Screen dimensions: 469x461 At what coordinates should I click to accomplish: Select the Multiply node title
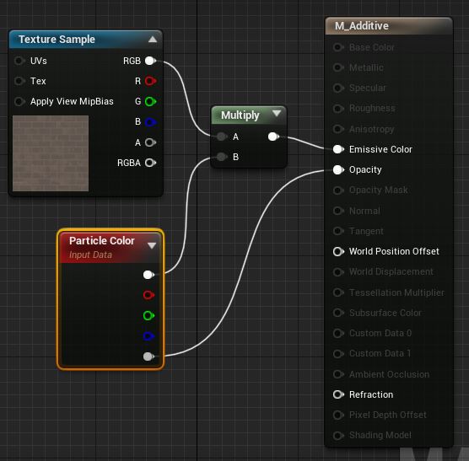pos(240,115)
